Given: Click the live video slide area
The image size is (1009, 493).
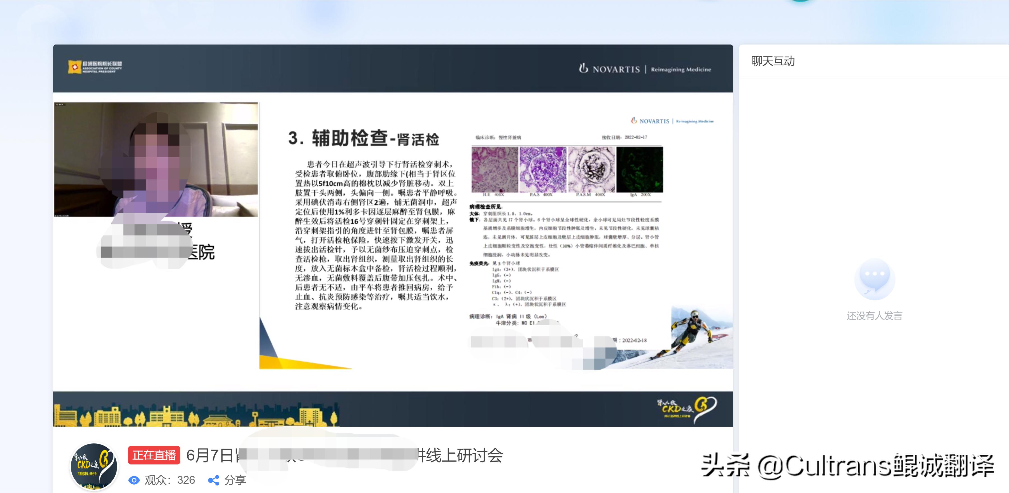Looking at the screenshot, I should point(393,235).
